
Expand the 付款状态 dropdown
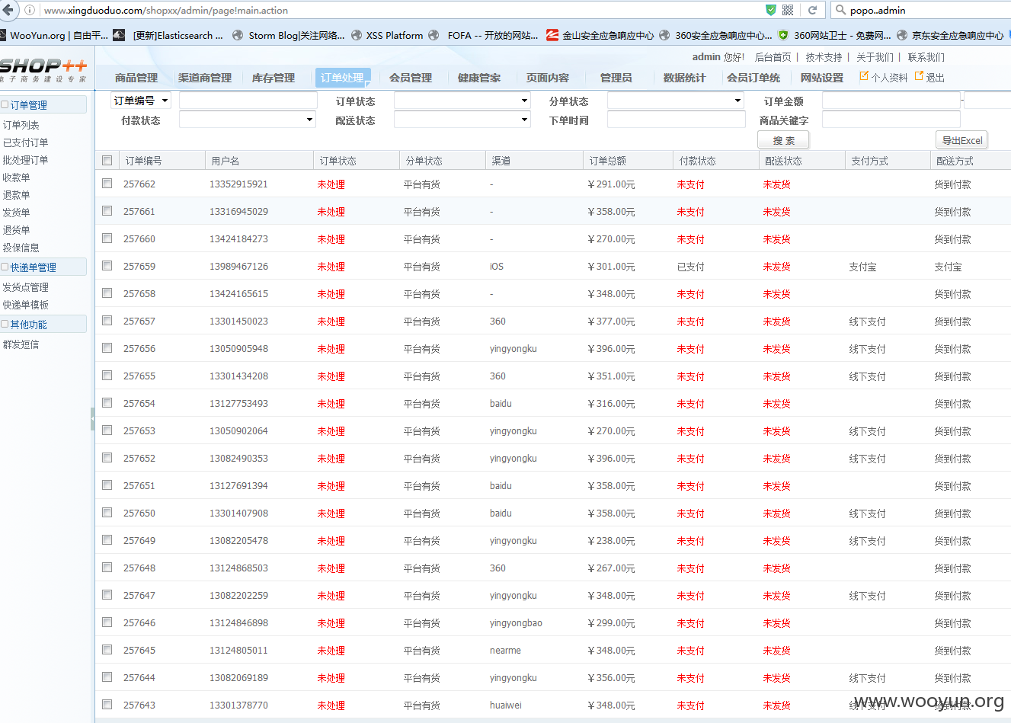coord(248,120)
